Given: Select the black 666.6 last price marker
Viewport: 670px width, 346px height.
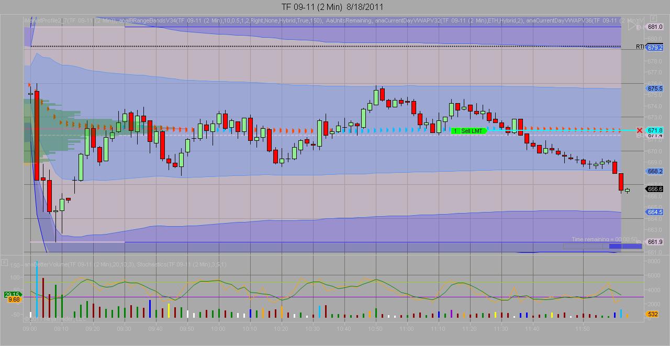Looking at the screenshot, I should pos(655,189).
